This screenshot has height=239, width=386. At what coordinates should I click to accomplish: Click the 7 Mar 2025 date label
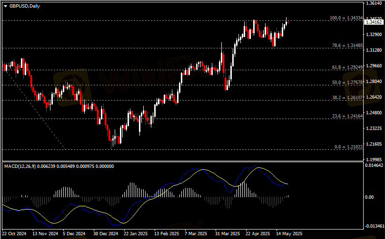coord(196,234)
